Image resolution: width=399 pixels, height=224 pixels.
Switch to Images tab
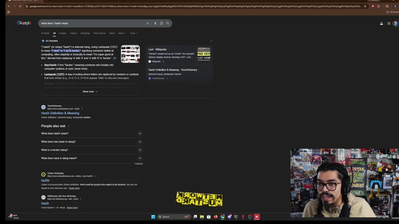[63, 33]
